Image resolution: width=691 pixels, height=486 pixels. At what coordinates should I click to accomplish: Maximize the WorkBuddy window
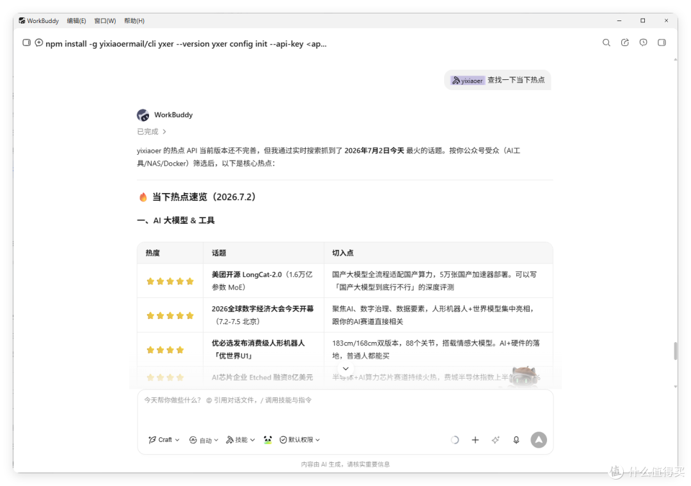(642, 20)
